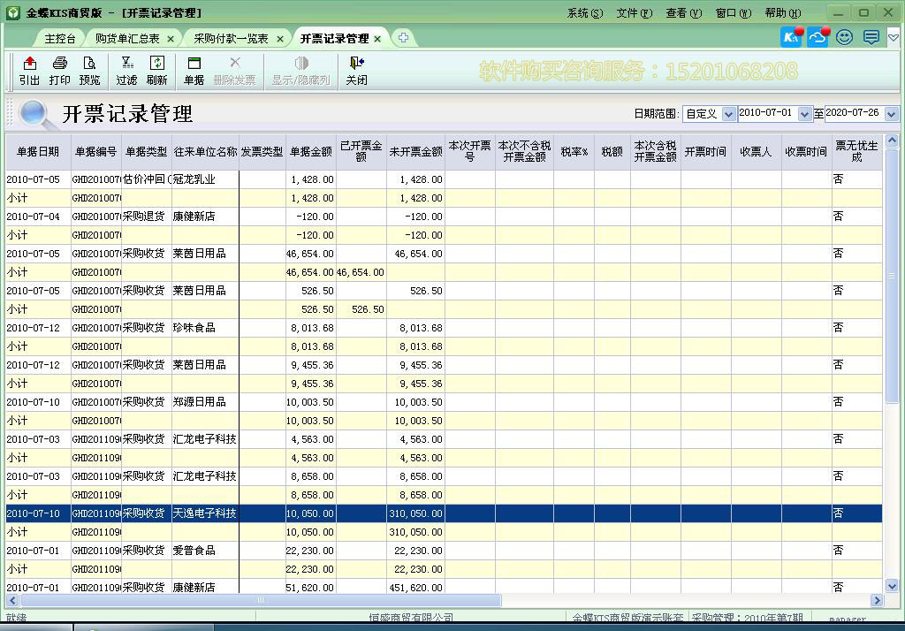Image resolution: width=905 pixels, height=631 pixels.
Task: Click the chevron beside the message icon
Action: tap(893, 37)
